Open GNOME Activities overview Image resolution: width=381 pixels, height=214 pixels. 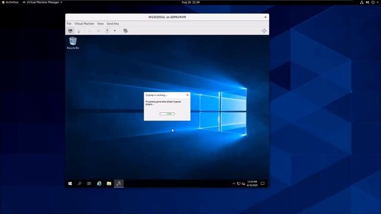10,2
